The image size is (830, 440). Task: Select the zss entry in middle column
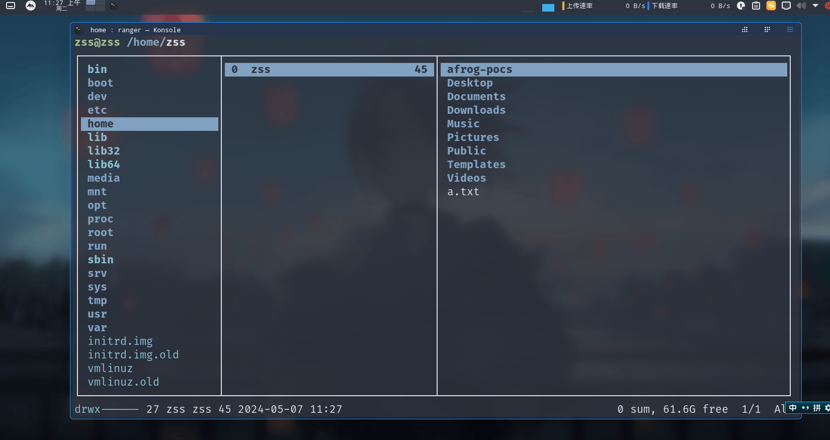[x=329, y=69]
